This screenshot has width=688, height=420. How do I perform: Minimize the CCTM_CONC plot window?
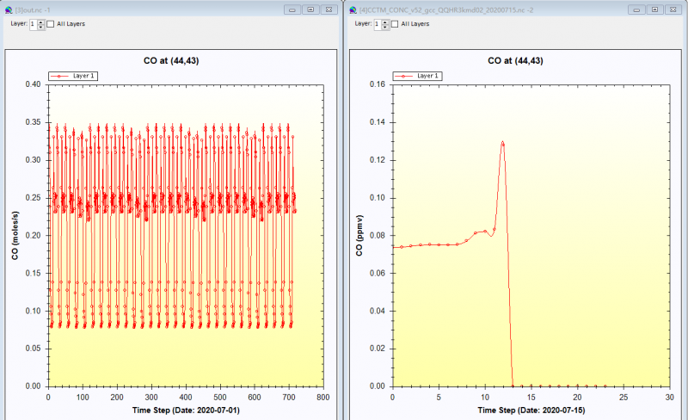coord(636,9)
